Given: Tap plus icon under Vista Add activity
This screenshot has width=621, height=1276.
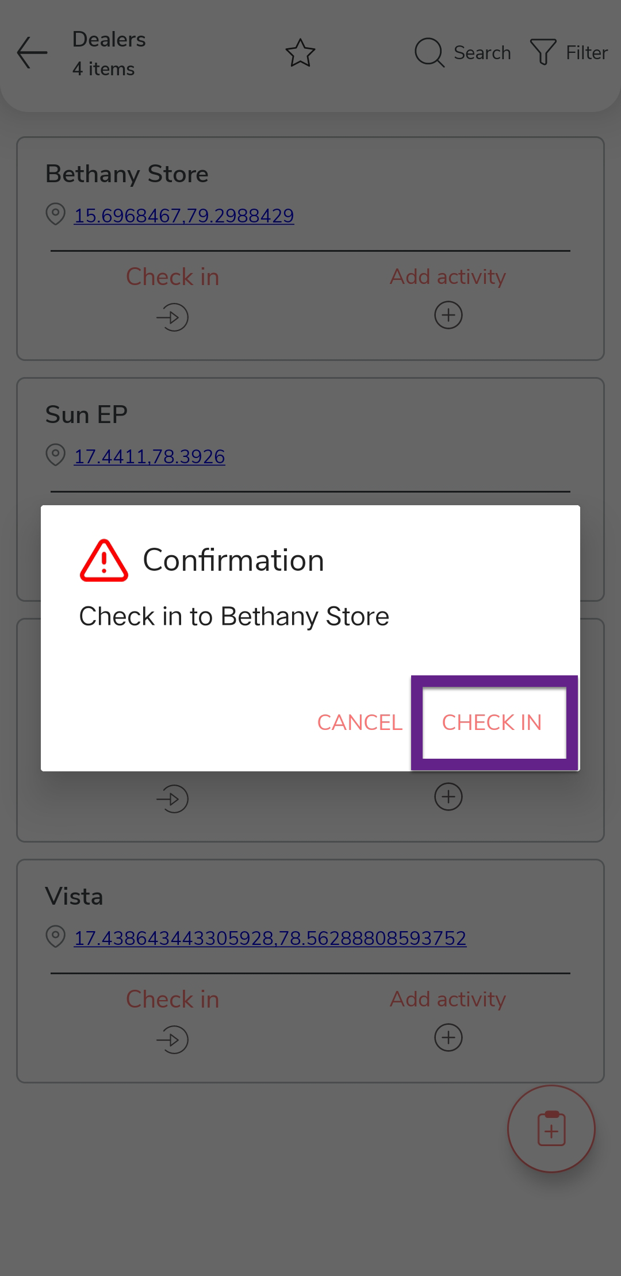Looking at the screenshot, I should point(448,1037).
